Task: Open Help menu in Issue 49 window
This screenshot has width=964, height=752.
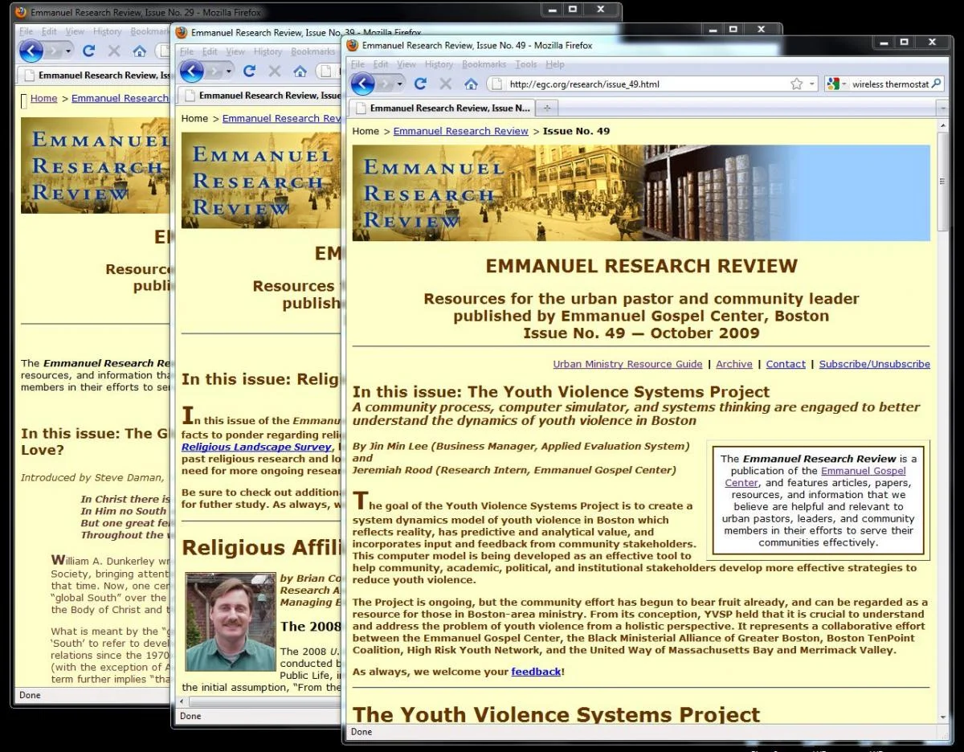Action: click(555, 64)
